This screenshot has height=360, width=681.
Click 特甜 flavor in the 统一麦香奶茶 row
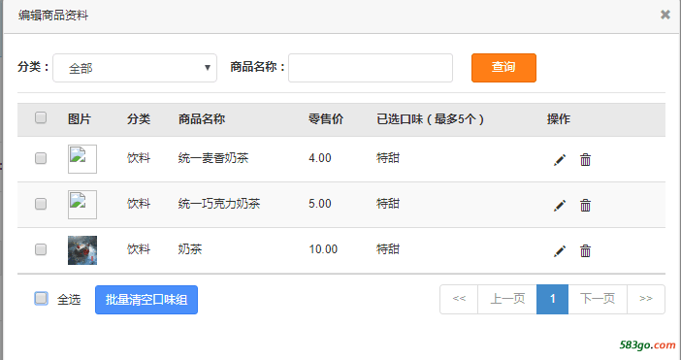click(388, 158)
